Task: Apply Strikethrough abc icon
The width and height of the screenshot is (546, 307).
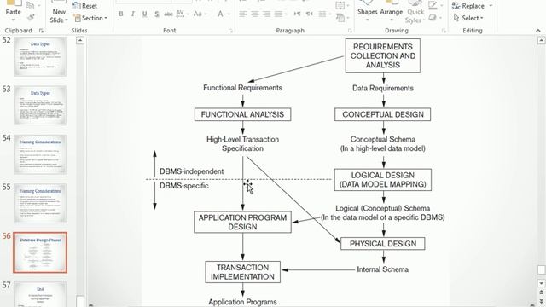Action: 169,14
